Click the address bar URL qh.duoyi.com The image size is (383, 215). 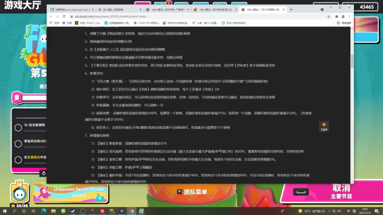tap(111, 16)
